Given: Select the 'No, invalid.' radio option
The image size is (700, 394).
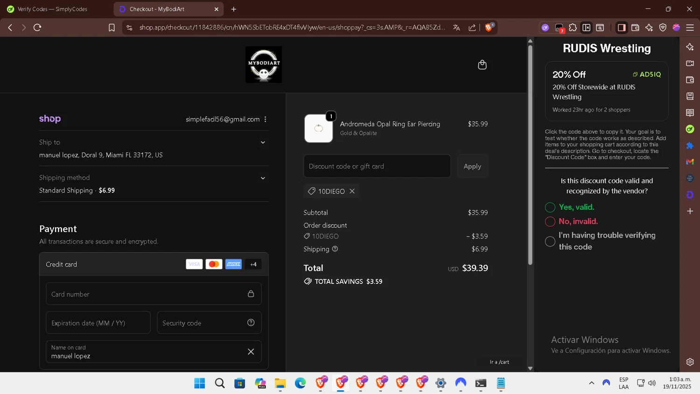Looking at the screenshot, I should click(550, 221).
